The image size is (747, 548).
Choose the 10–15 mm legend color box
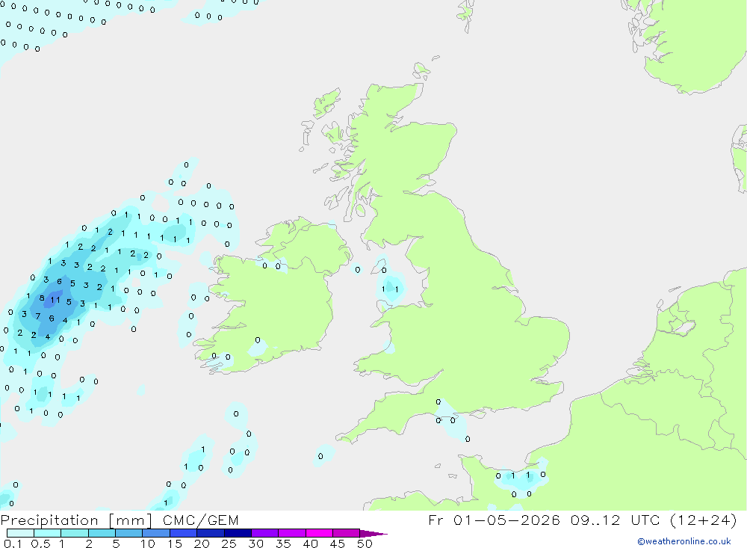point(156,533)
